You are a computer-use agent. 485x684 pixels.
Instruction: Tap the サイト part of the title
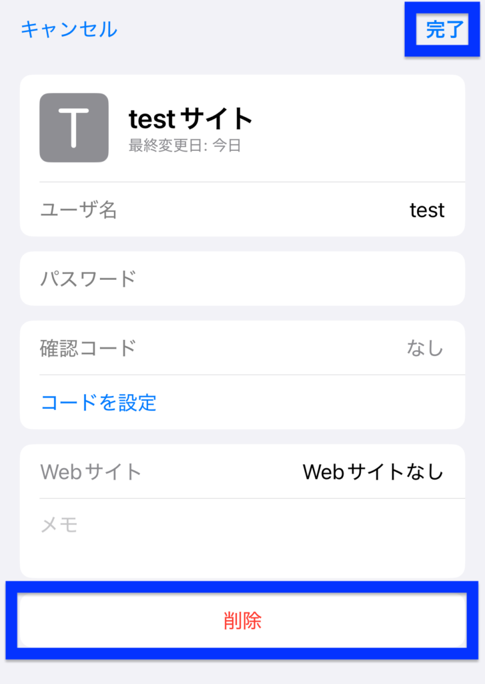217,119
